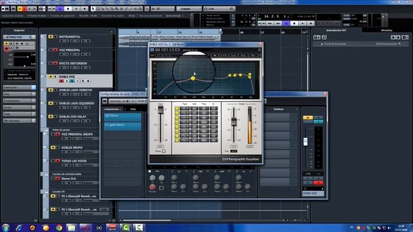Mute the DOBLES LADO DERECHO track
This screenshot has width=413, height=232.
point(50,90)
